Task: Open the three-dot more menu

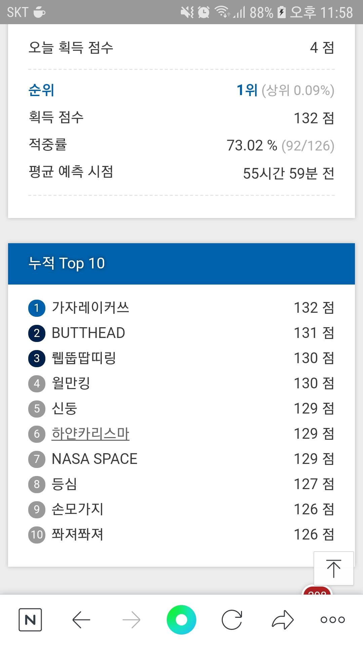Action: pos(332,619)
